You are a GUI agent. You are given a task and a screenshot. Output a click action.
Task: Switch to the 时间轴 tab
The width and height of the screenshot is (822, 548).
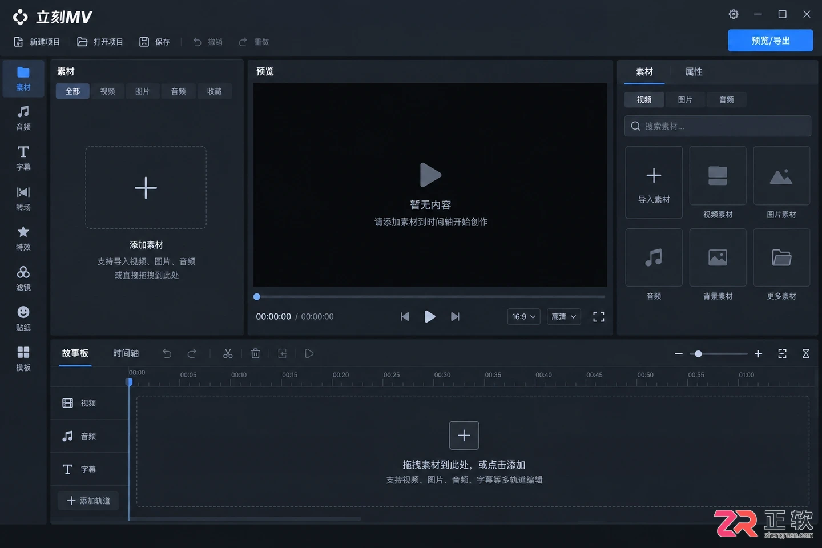[126, 353]
